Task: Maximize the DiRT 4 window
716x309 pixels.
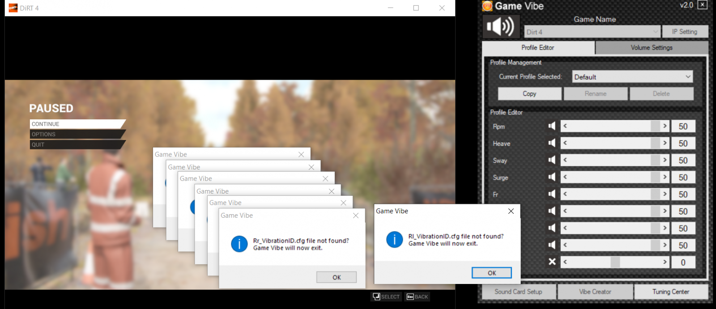Action: pyautogui.click(x=416, y=8)
